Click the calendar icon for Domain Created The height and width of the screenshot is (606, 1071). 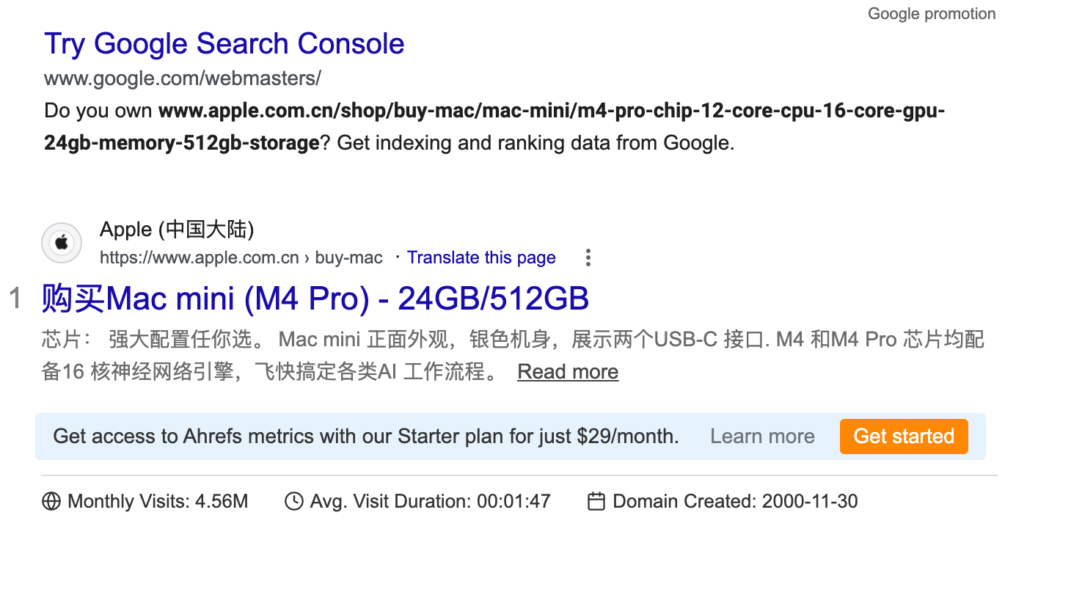[596, 501]
